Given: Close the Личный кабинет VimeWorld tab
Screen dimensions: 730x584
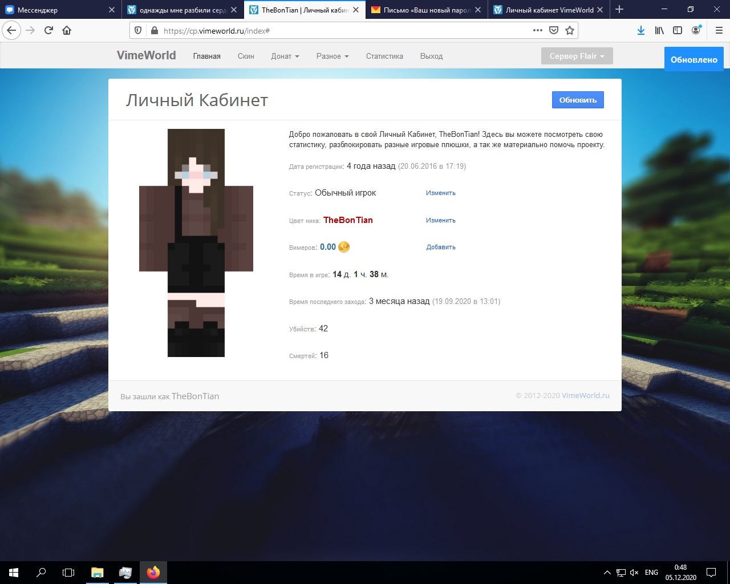Looking at the screenshot, I should (x=600, y=10).
